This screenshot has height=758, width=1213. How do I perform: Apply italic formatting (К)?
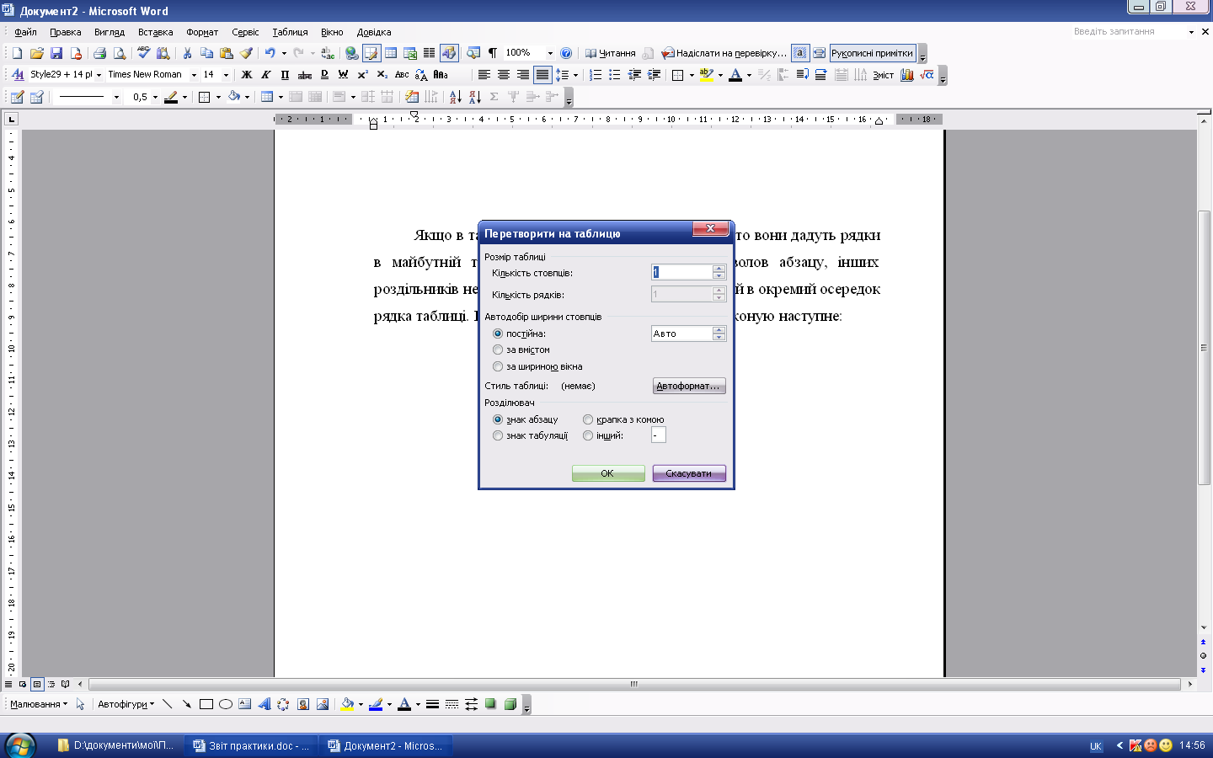(265, 75)
